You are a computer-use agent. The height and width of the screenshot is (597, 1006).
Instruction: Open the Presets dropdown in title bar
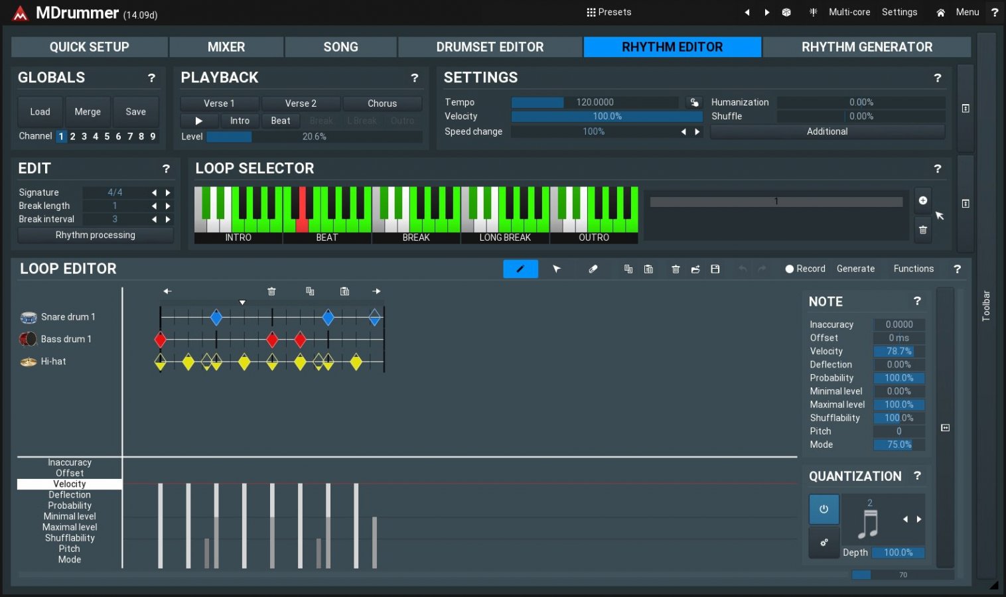tap(609, 12)
